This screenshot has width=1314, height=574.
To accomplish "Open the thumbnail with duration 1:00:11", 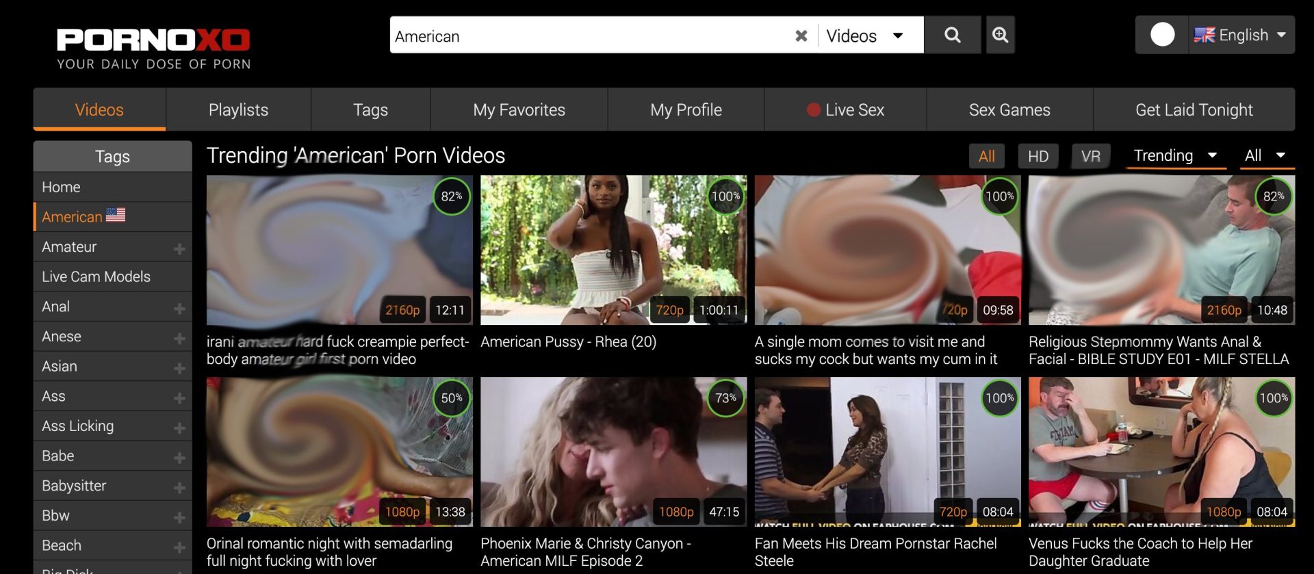I will (x=613, y=250).
